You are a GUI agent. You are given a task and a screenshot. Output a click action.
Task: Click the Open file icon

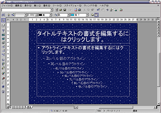[61, 10]
